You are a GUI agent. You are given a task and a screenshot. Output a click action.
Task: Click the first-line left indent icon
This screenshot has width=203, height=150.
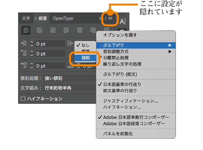click(24, 53)
